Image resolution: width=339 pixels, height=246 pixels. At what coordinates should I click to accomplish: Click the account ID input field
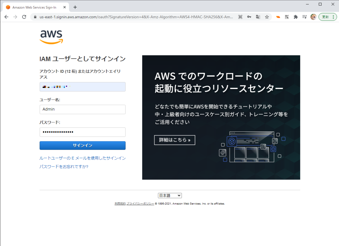coord(82,87)
